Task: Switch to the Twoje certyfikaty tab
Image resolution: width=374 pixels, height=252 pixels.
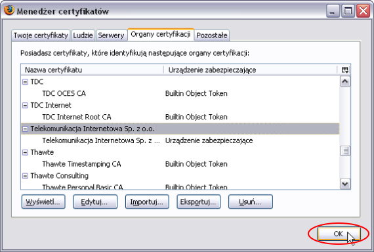Action: pyautogui.click(x=41, y=35)
